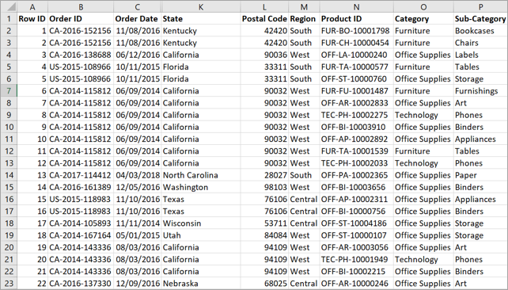
Task: Select order date 12/09/2016 cell
Action: tap(138, 283)
